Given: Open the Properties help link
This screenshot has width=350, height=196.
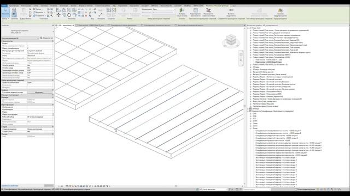Looking at the screenshot, I should (10, 186).
